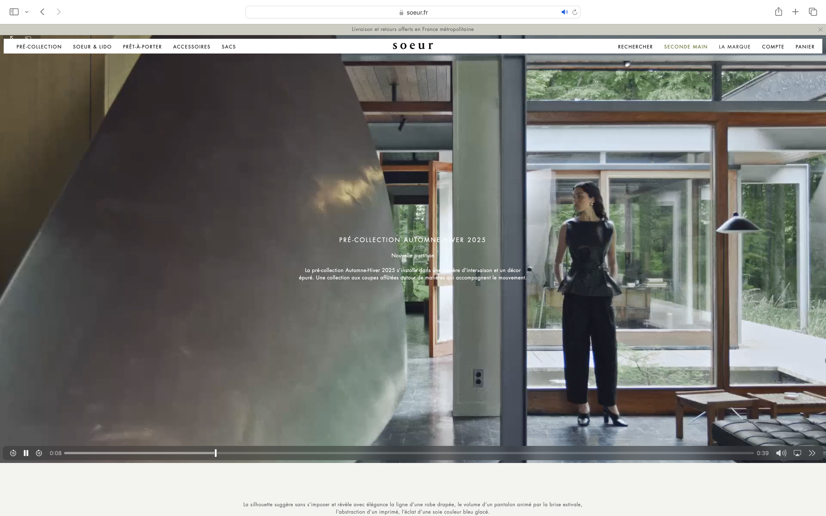Expand more video controls chevrons
Image resolution: width=826 pixels, height=516 pixels.
pyautogui.click(x=812, y=453)
